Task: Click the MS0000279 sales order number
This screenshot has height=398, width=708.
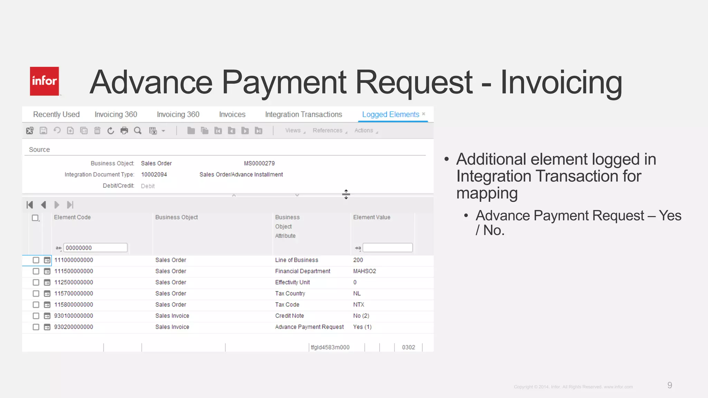Action: (x=259, y=163)
